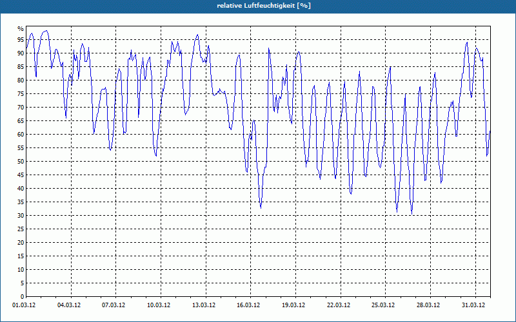The image size is (516, 322).
Task: Click the y-axis value 75
Action: point(21,93)
